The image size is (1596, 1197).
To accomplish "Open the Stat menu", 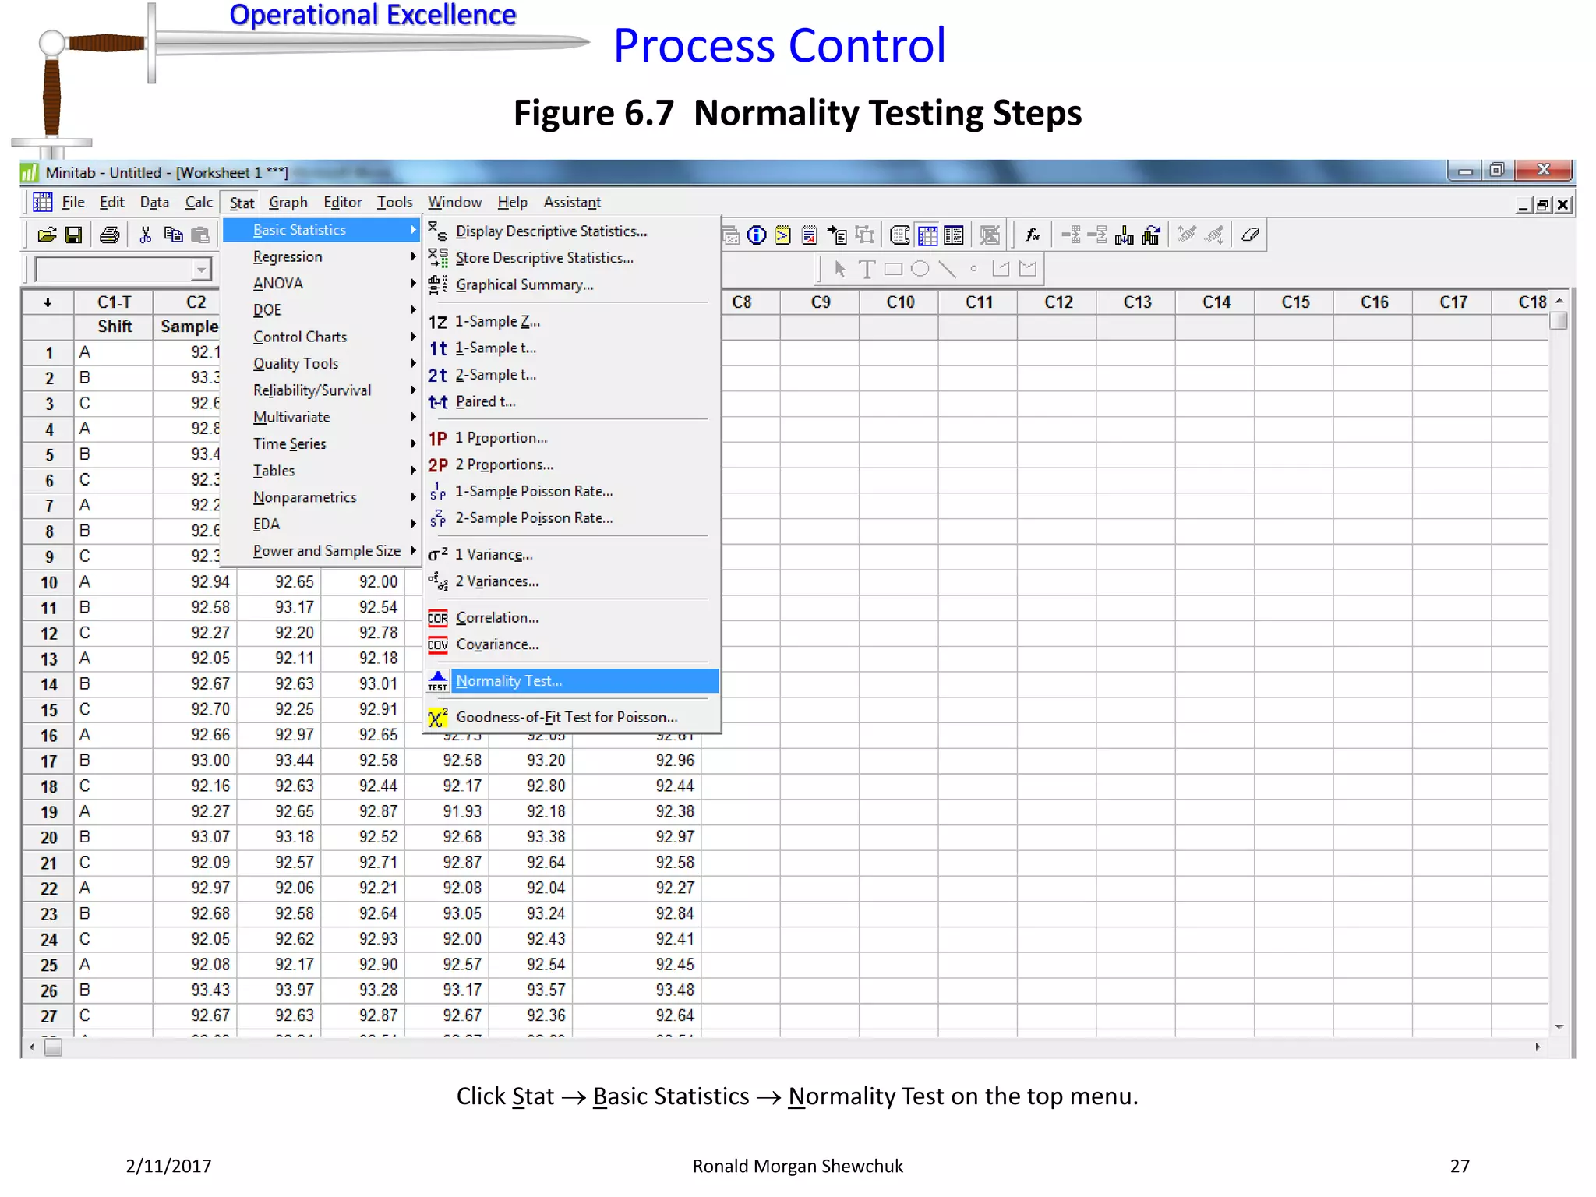I will click(x=242, y=203).
